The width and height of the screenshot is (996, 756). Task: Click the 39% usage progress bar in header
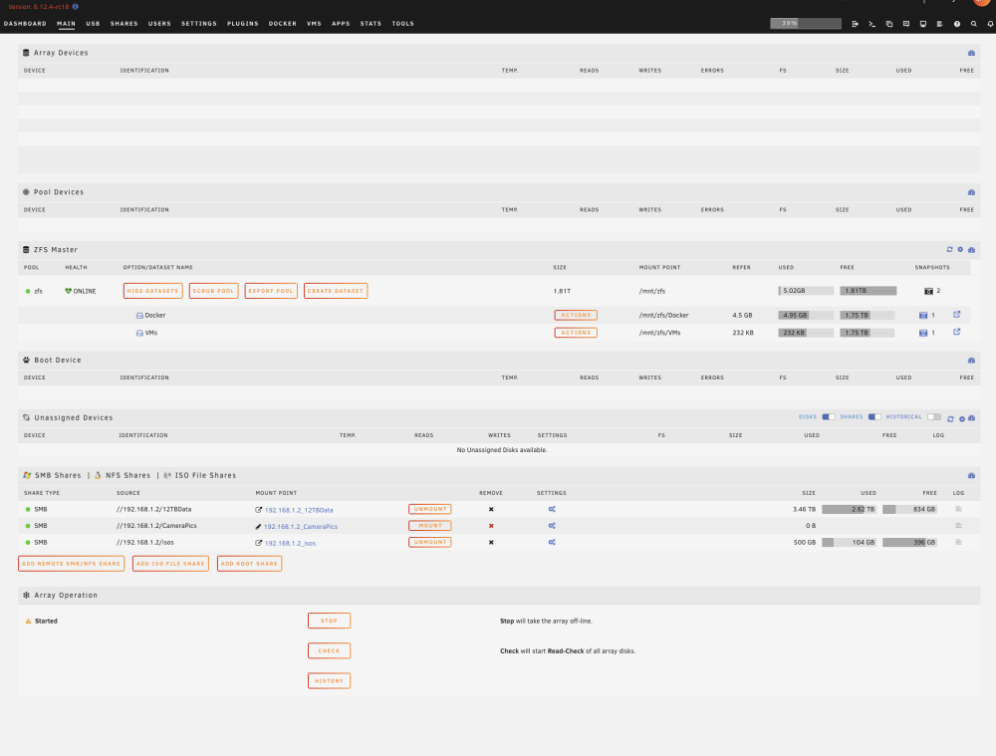point(806,24)
